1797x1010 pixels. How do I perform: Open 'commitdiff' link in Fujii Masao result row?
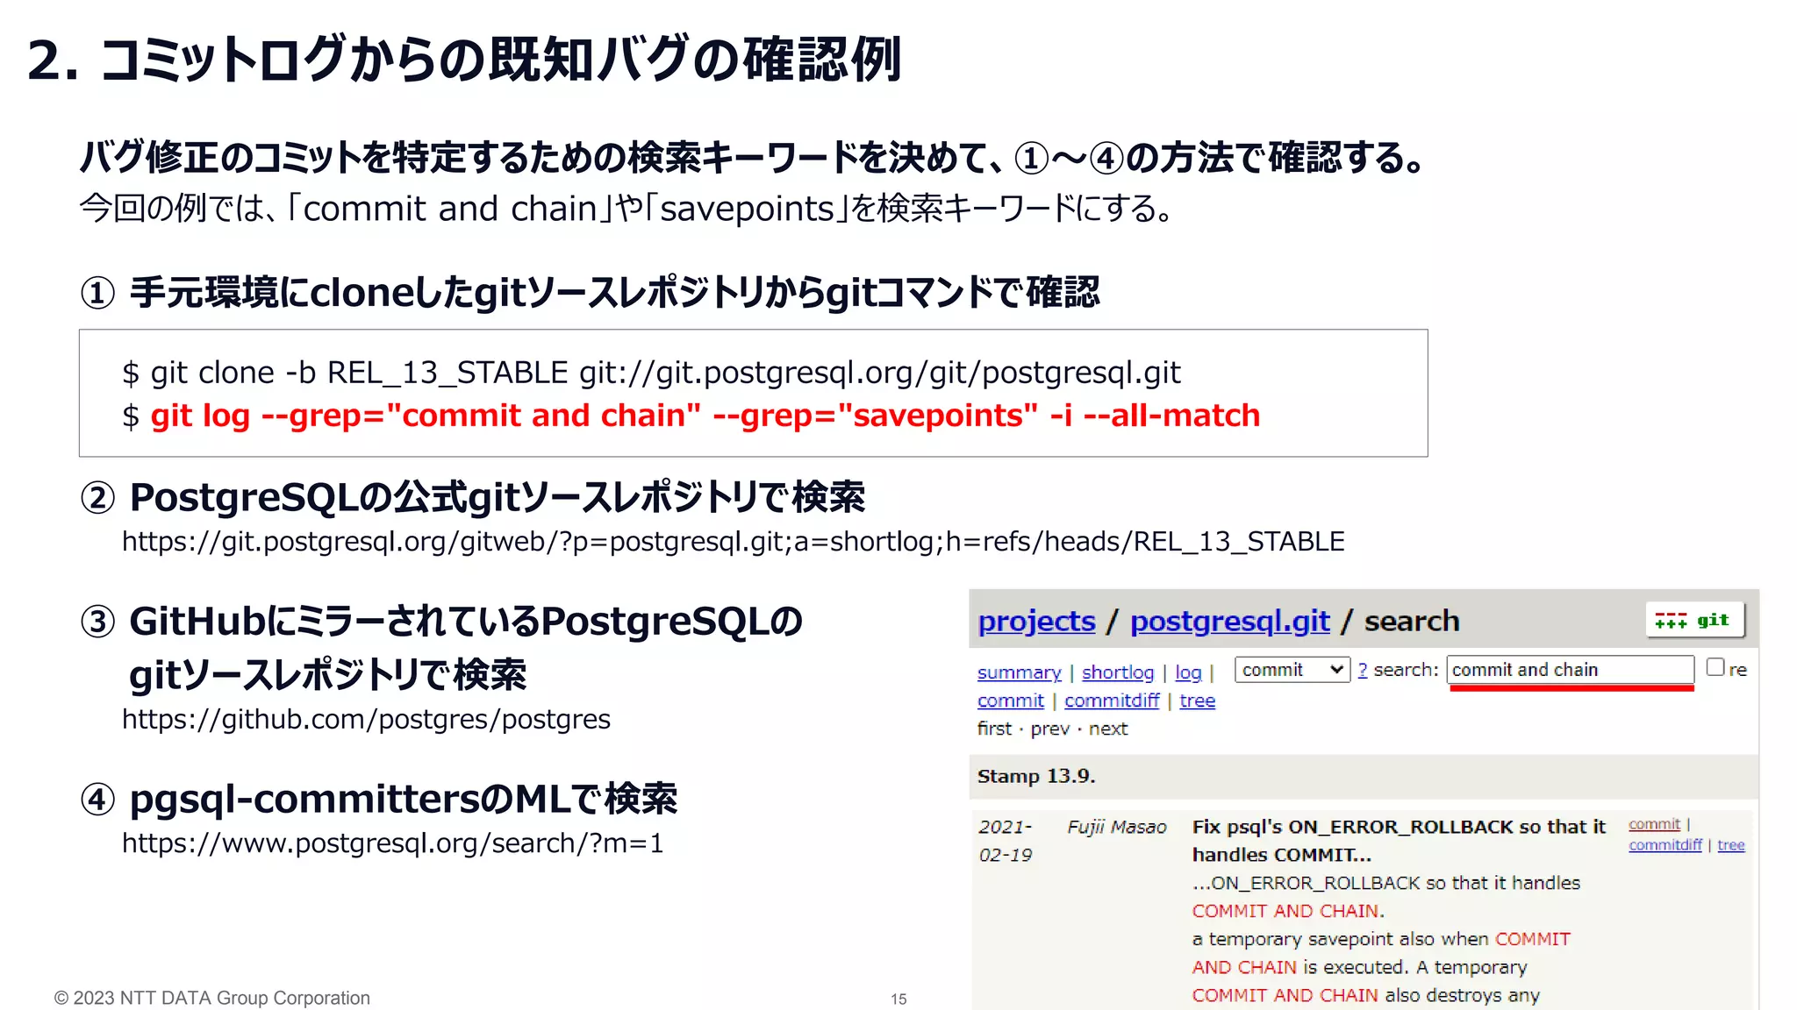pos(1665,845)
